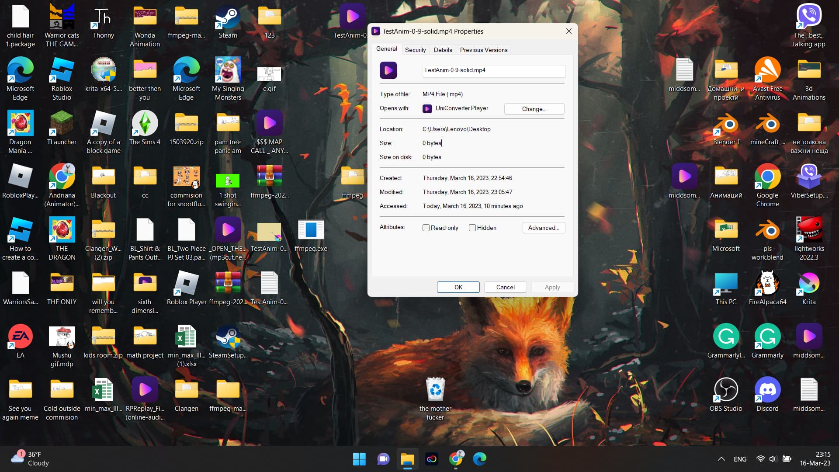Viewport: 839px width, 472px height.
Task: Open the weather widget on taskbar
Action: coord(31,459)
